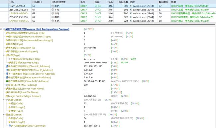Click the Seconds Elapsed field icon

7,52
